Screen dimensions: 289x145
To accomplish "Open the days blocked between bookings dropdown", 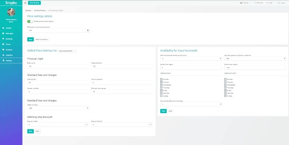I will click(191, 104).
